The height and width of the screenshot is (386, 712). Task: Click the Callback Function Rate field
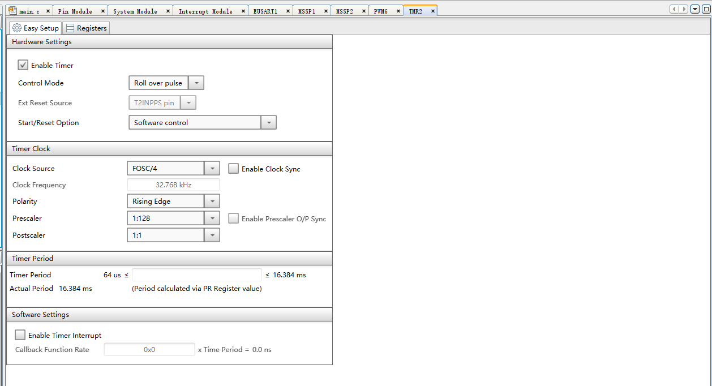tap(149, 350)
